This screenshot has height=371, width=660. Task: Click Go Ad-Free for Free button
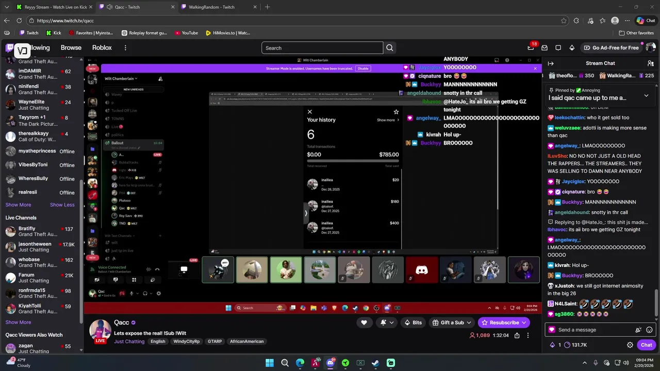tap(611, 47)
